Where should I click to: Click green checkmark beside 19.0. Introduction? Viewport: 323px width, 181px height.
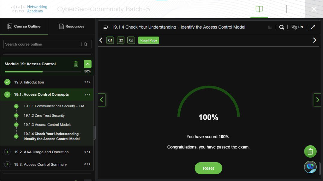click(x=7, y=82)
